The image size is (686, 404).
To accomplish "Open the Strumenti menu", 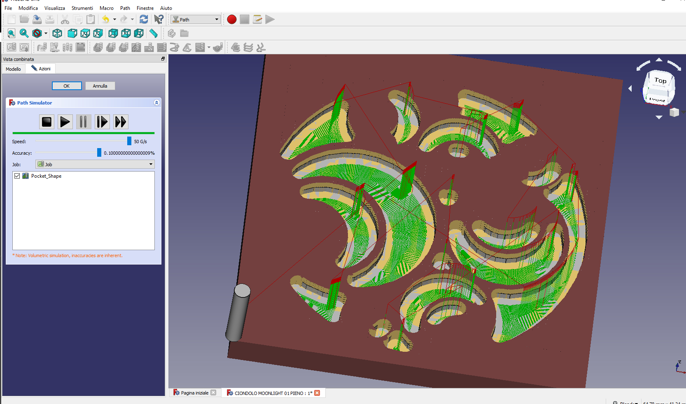I will [82, 8].
